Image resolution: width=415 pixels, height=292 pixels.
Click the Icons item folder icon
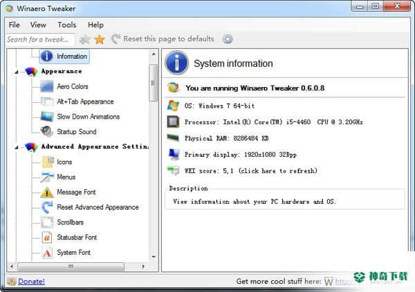pyautogui.click(x=48, y=162)
